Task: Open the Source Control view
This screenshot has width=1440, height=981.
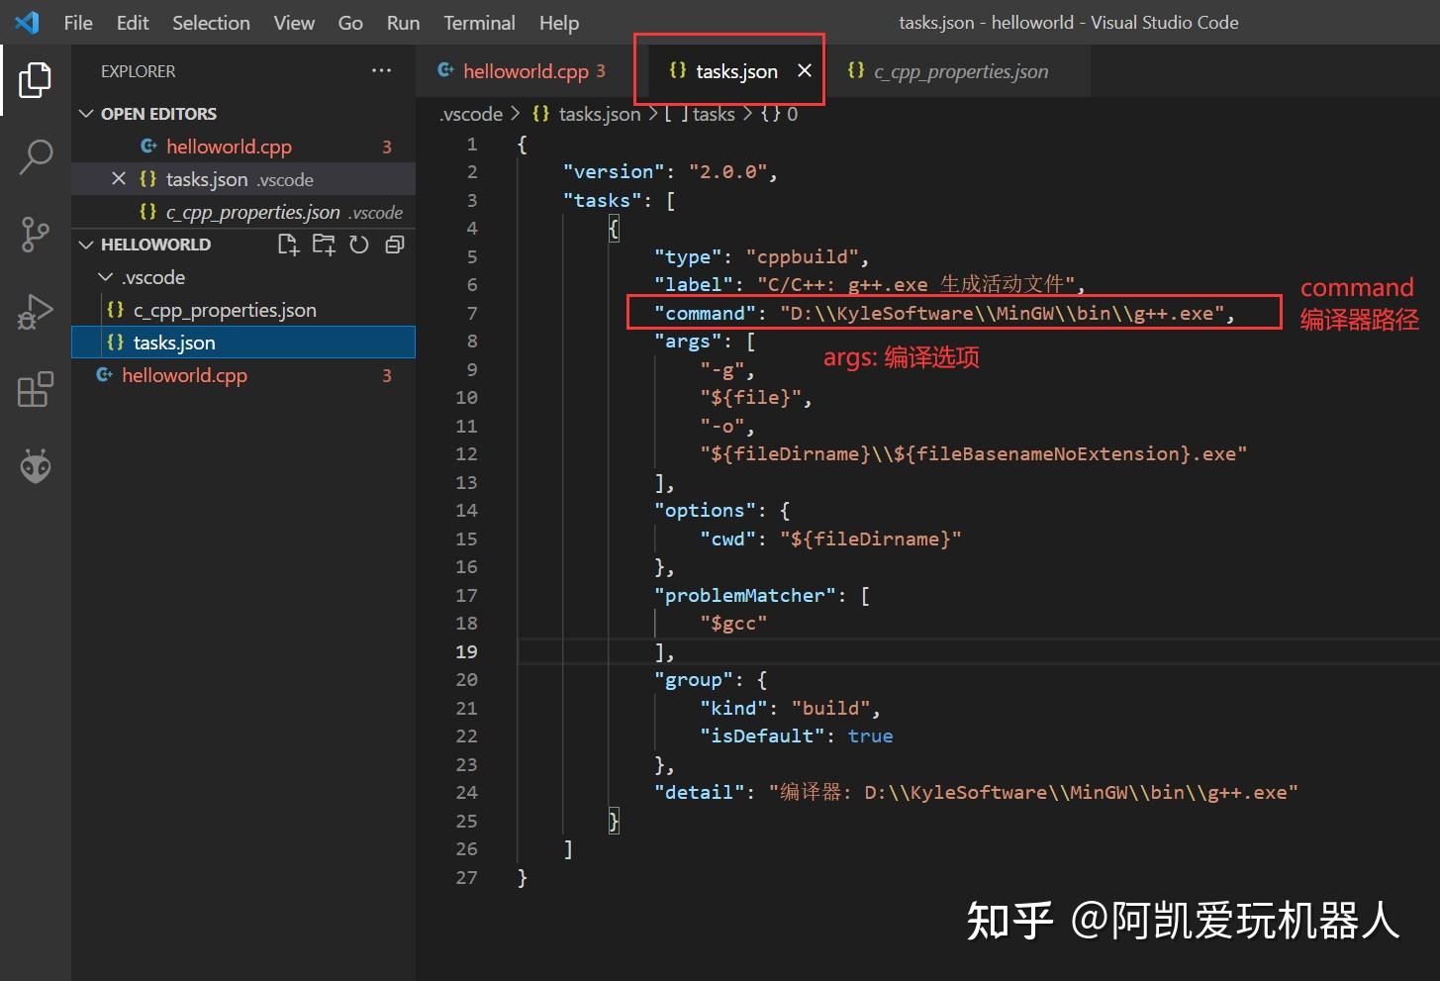Action: [x=37, y=235]
